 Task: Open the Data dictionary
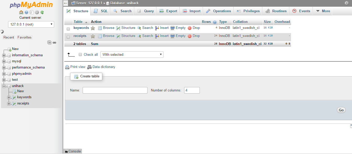[101, 67]
